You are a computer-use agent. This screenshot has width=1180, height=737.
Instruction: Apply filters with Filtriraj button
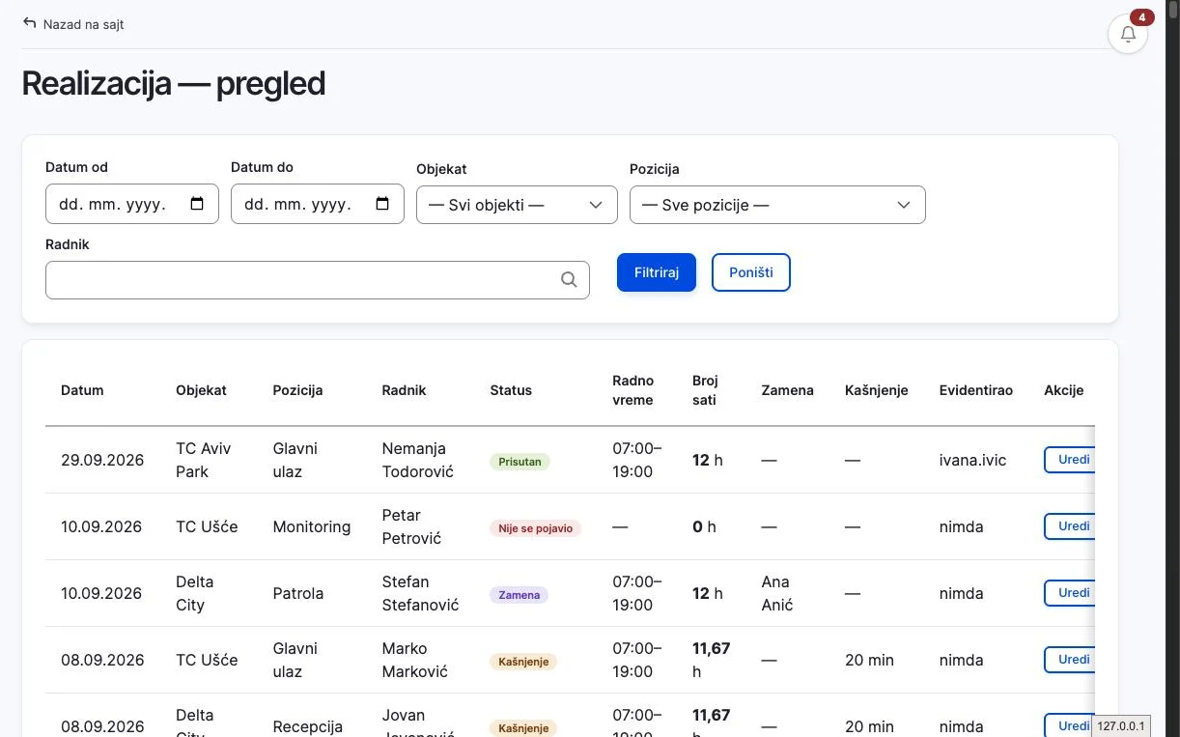(657, 272)
